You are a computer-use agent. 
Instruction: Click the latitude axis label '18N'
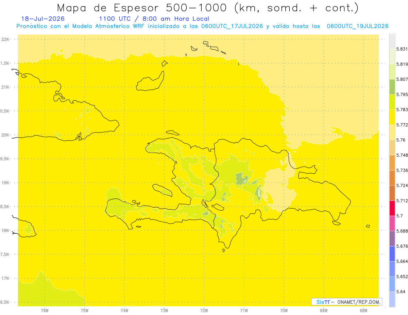pyautogui.click(x=6, y=230)
